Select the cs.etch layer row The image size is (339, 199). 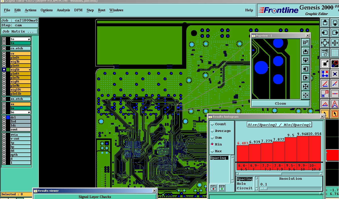[20, 48]
